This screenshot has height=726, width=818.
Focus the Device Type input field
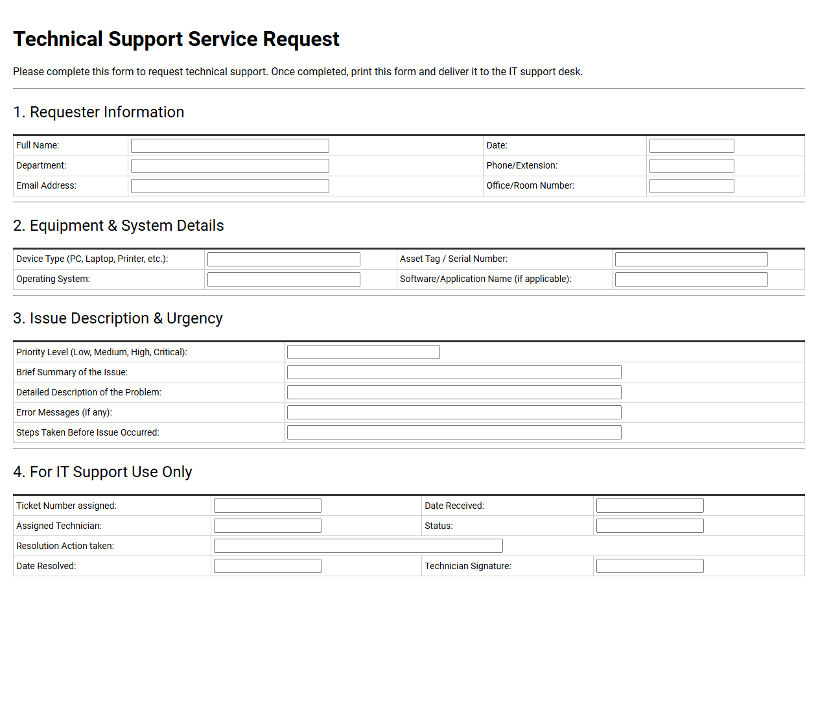click(283, 259)
